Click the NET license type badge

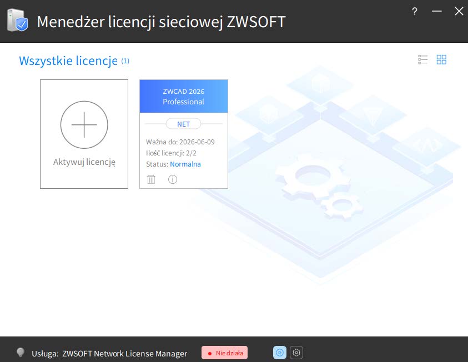[183, 124]
